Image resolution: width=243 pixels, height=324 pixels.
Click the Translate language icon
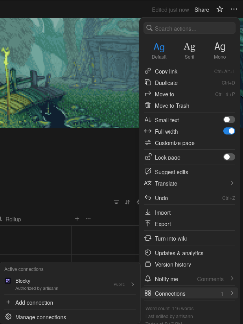click(148, 183)
